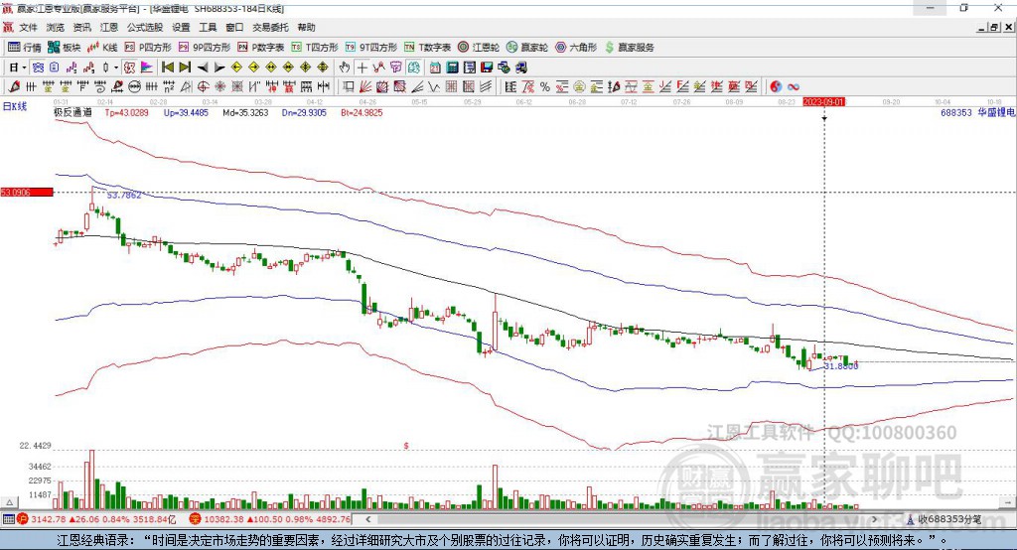Click the 沪 Shanghai index status entry

pos(97,519)
